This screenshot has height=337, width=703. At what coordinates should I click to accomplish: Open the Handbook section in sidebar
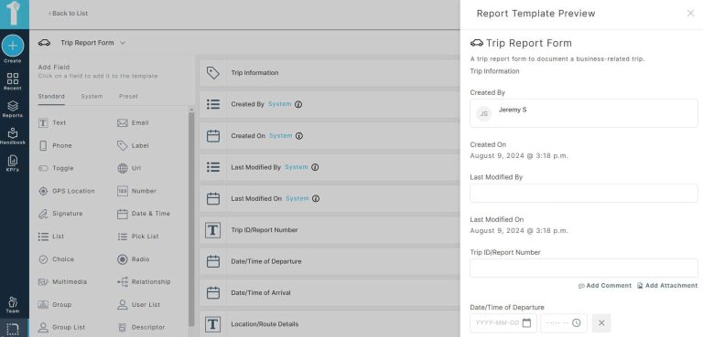coord(13,136)
